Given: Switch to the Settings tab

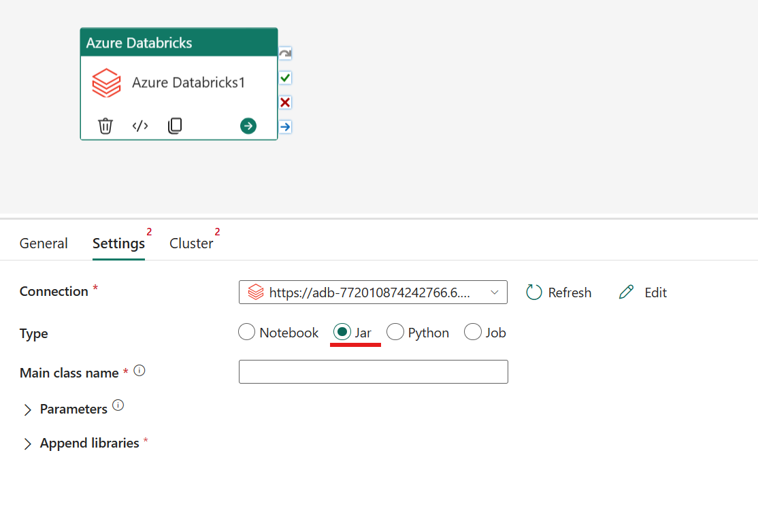Looking at the screenshot, I should click(x=118, y=244).
